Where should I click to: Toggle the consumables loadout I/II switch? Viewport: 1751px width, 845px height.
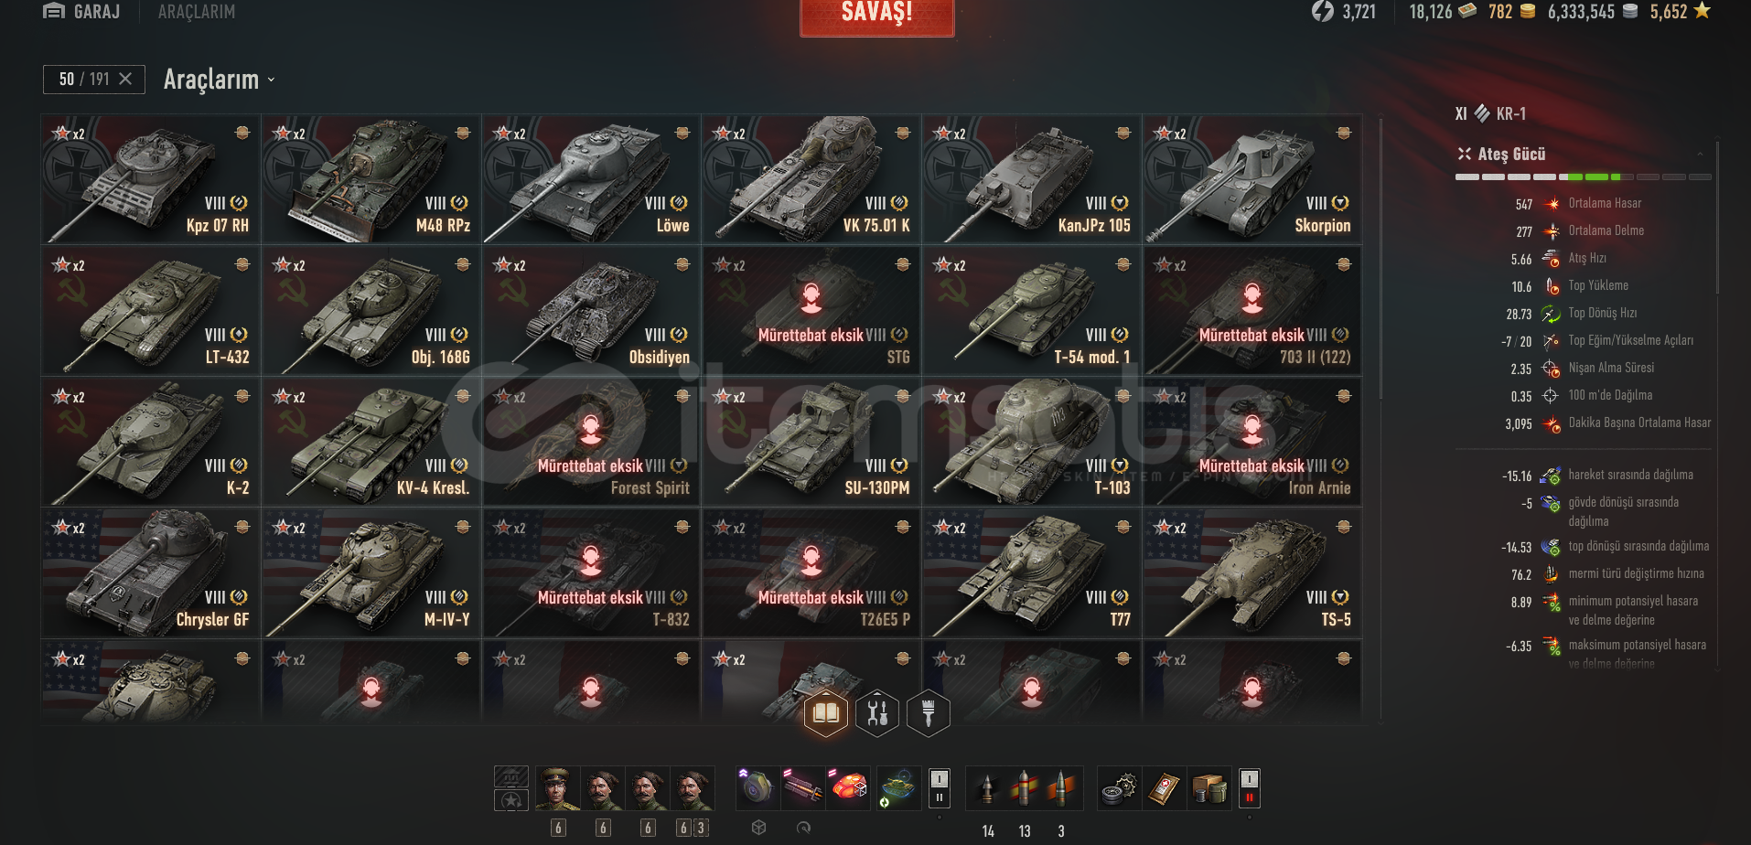coord(1250,787)
